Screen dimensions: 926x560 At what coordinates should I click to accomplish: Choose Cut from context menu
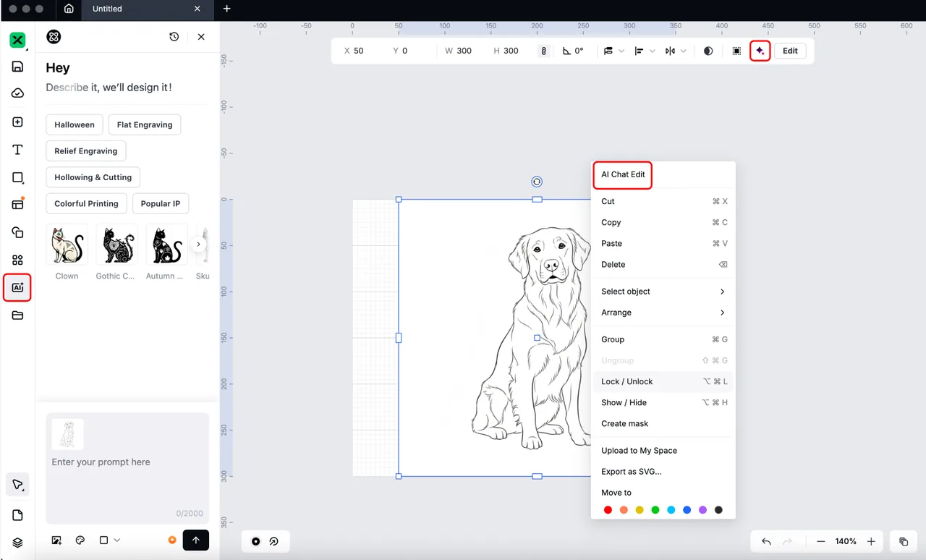tap(663, 202)
